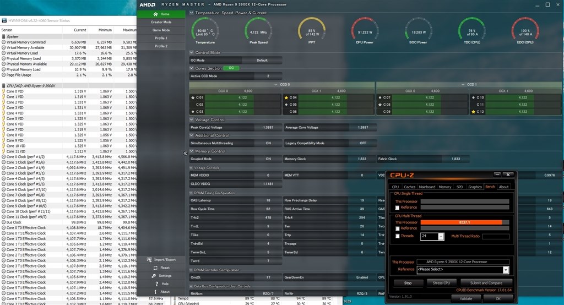
Task: Collapse DRAM Timing Configuration section
Action: pos(191,193)
